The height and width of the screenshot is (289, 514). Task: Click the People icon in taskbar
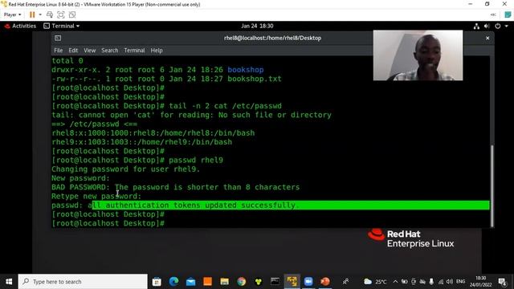point(345,282)
